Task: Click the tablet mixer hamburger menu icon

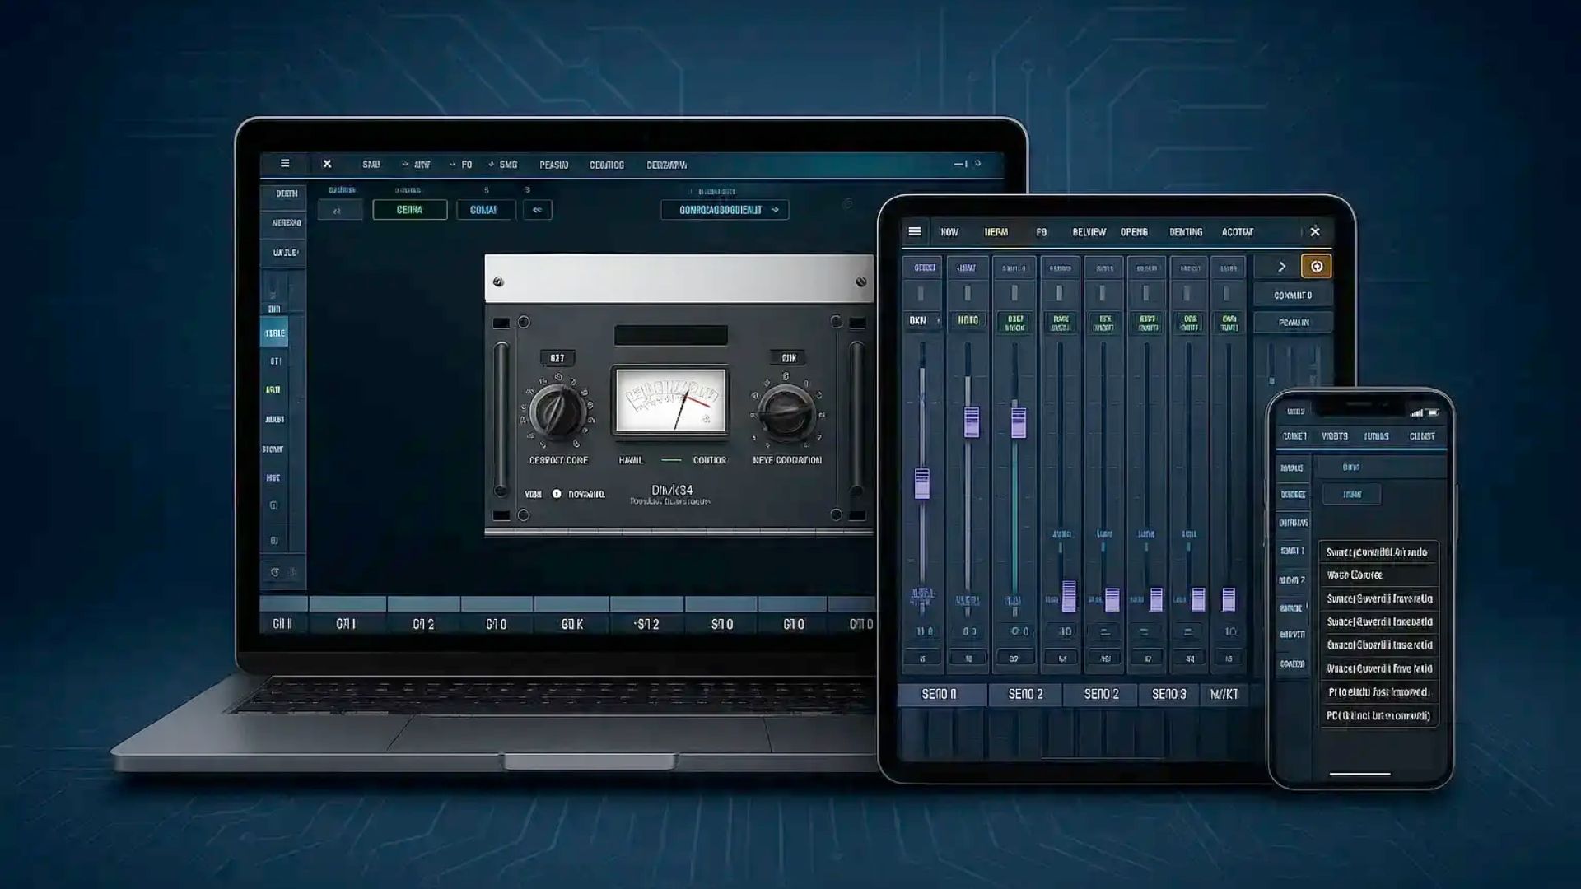Action: [x=914, y=232]
